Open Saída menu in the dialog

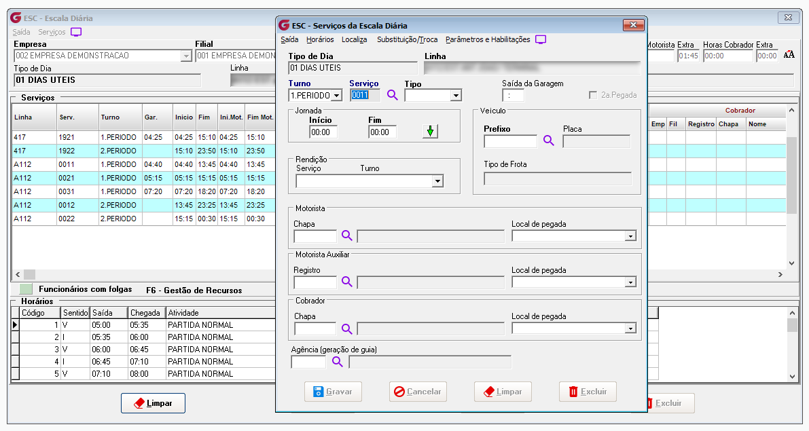point(289,39)
